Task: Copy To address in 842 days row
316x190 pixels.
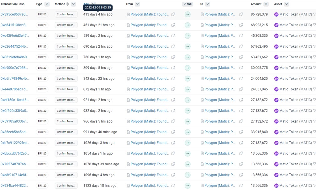Action: pos(241,79)
